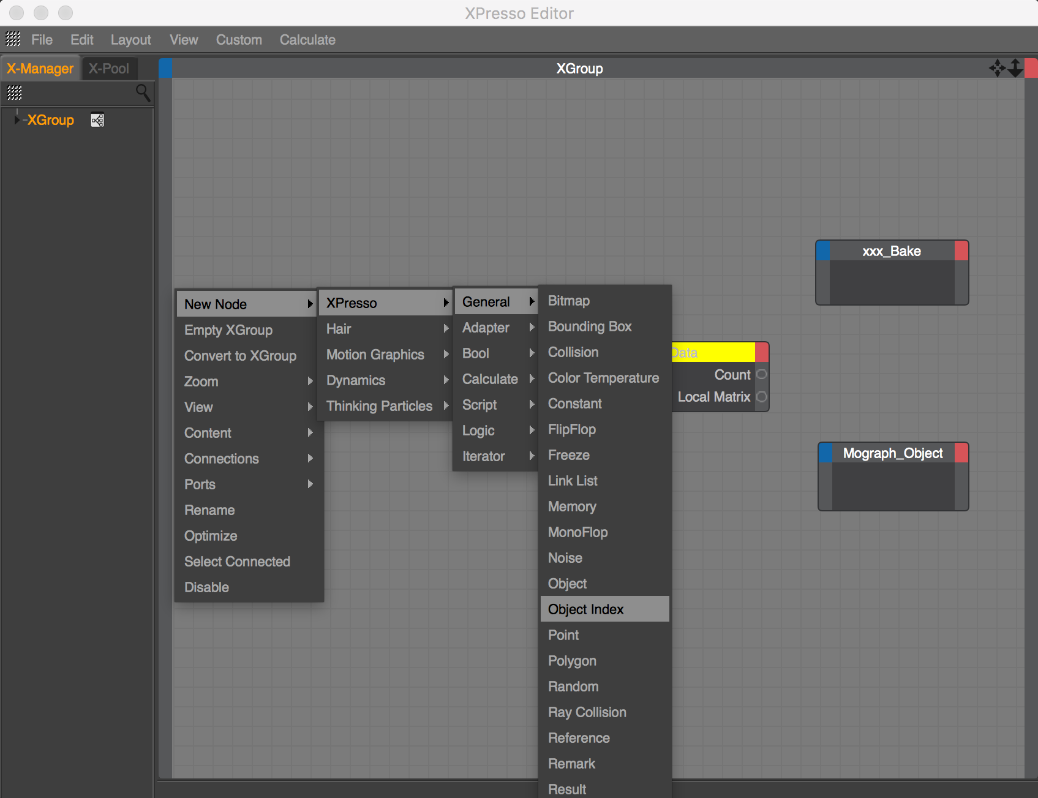
Task: Click the pan arrows icon in XGroup header
Action: pyautogui.click(x=996, y=68)
